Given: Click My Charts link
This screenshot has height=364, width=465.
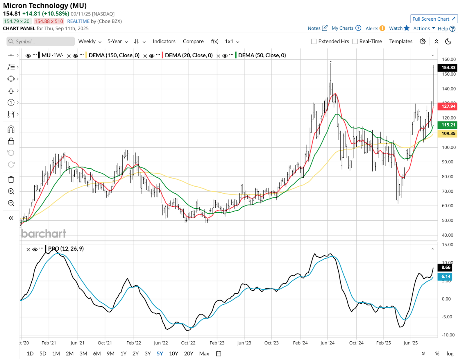Looking at the screenshot, I should 346,28.
